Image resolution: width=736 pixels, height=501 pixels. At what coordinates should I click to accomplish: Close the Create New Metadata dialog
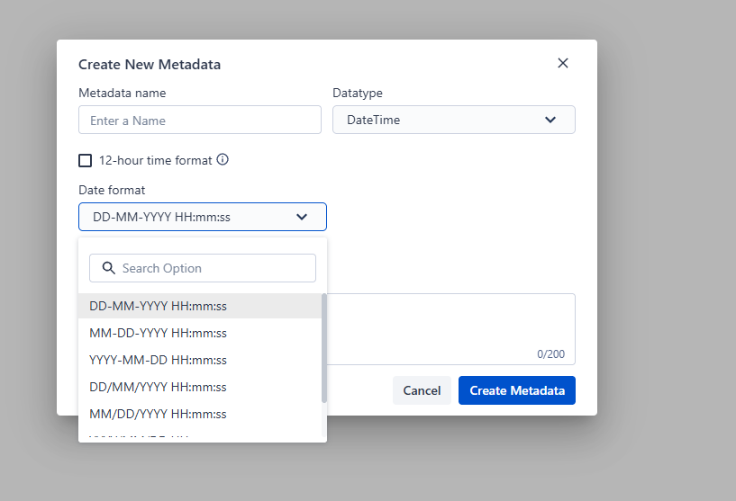click(563, 63)
